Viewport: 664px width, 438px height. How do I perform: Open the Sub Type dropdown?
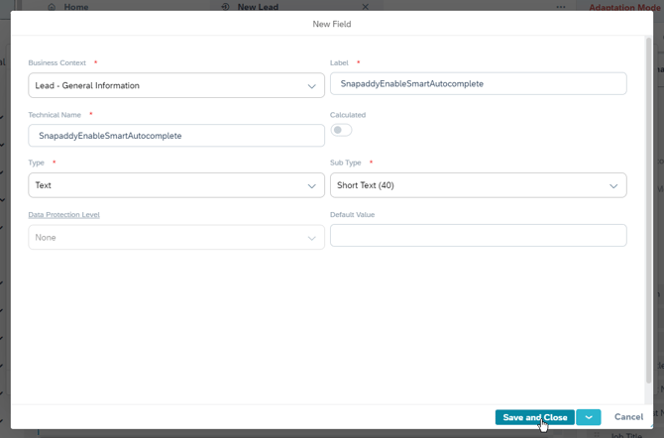pyautogui.click(x=478, y=185)
